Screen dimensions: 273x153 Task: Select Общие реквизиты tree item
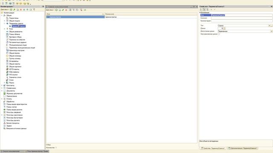click(x=16, y=31)
